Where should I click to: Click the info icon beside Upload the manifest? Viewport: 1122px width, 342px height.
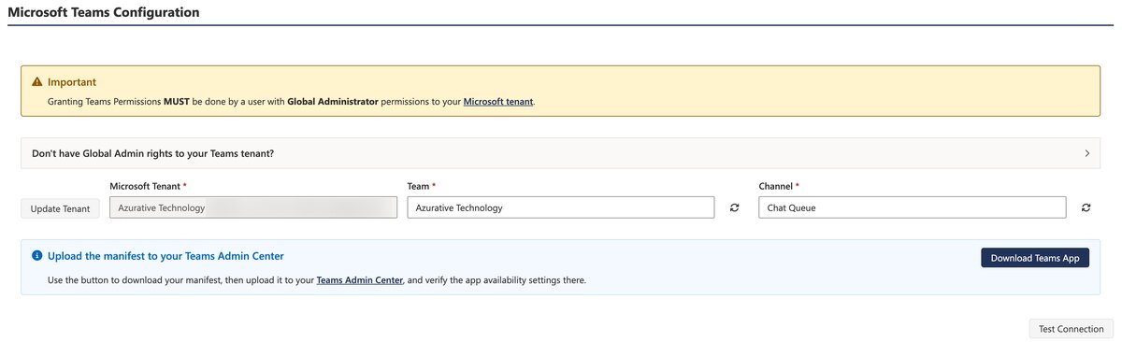pos(37,255)
